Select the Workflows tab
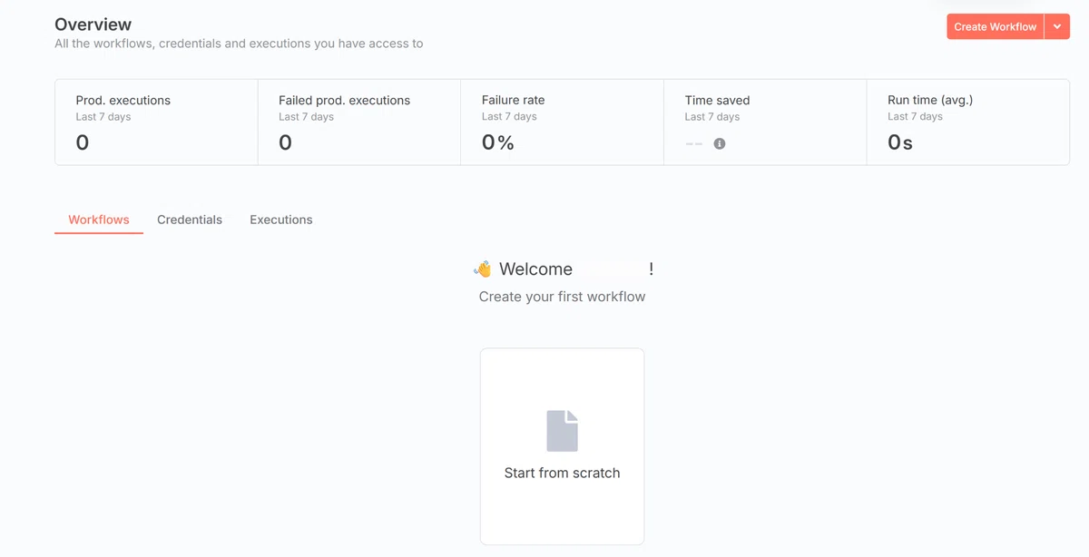 [x=99, y=220]
